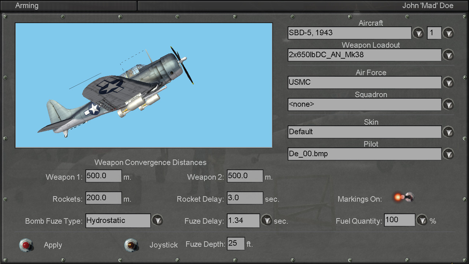Viewport: 469px width, 264px height.
Task: Click the Rocket Delay label
Action: click(200, 199)
